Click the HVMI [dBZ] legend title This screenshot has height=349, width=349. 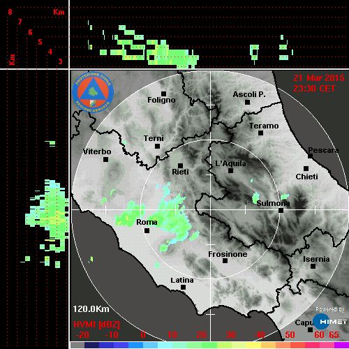[96, 325]
